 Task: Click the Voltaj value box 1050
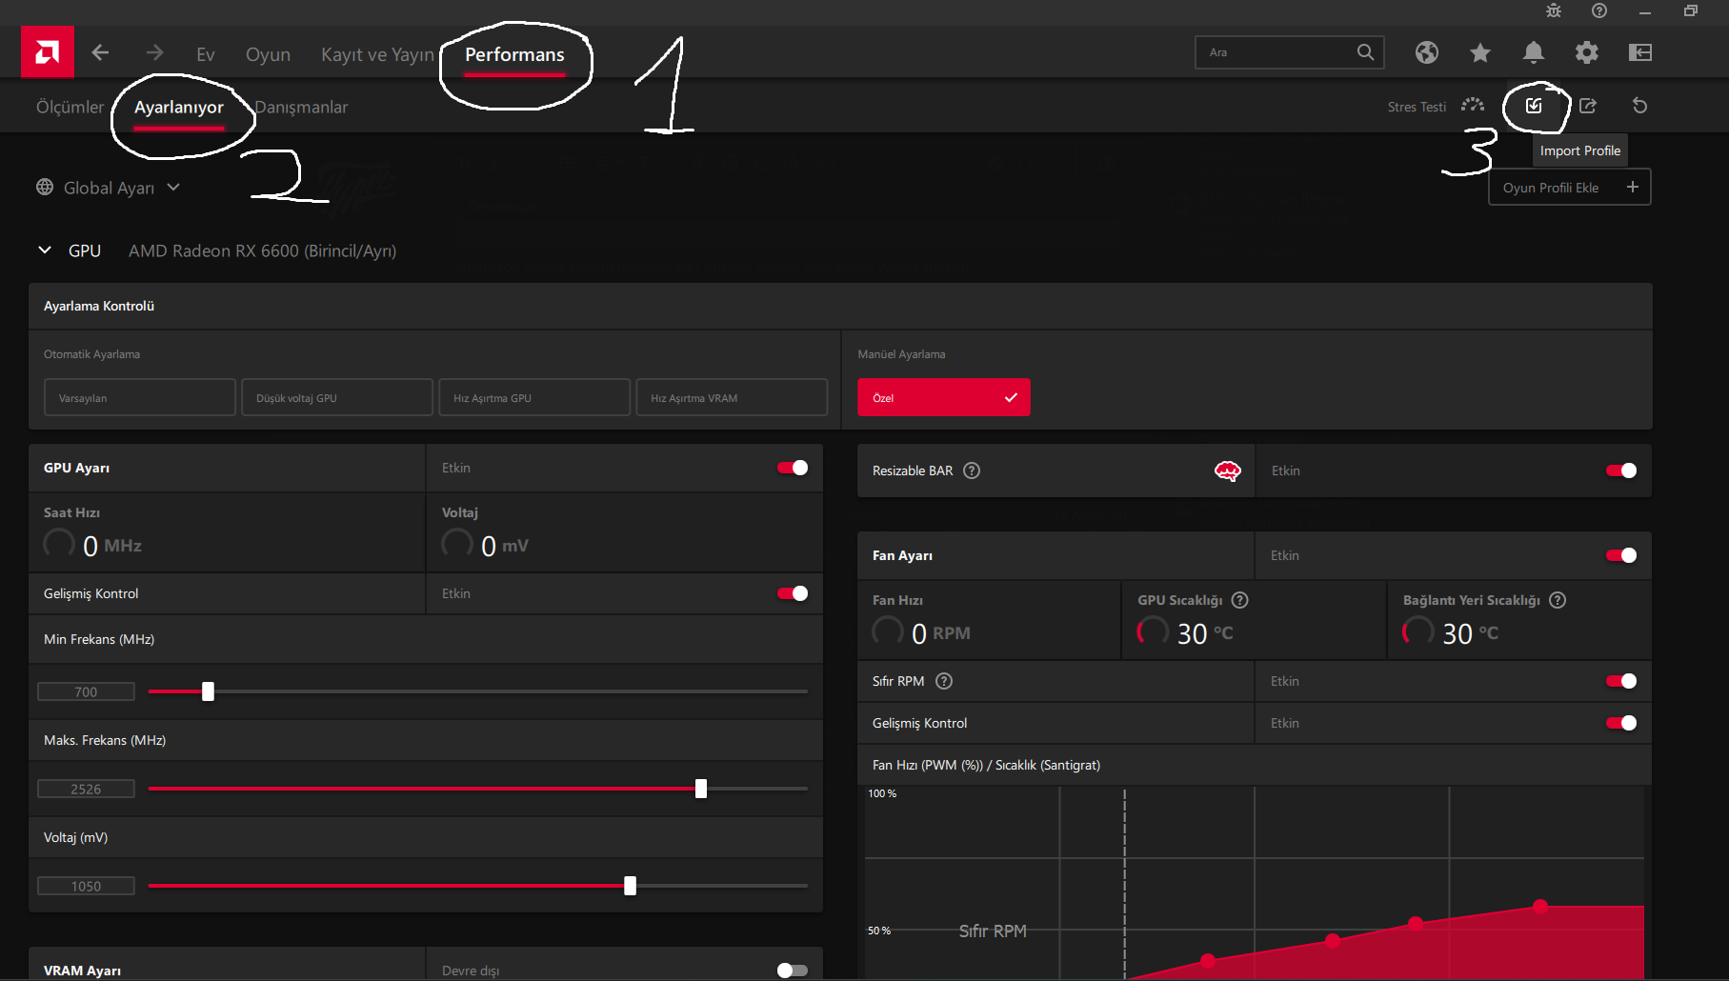tap(86, 886)
